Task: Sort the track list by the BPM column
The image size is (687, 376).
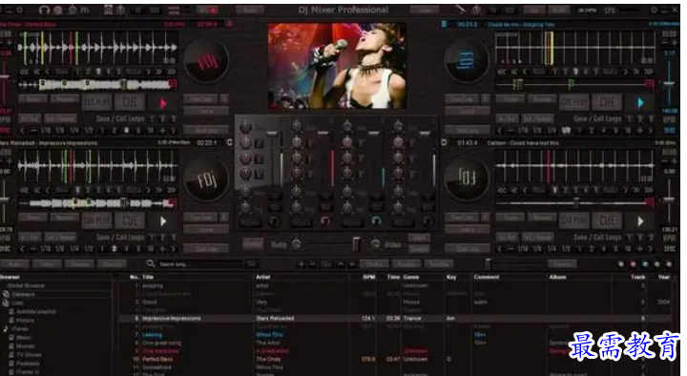Action: pos(368,277)
